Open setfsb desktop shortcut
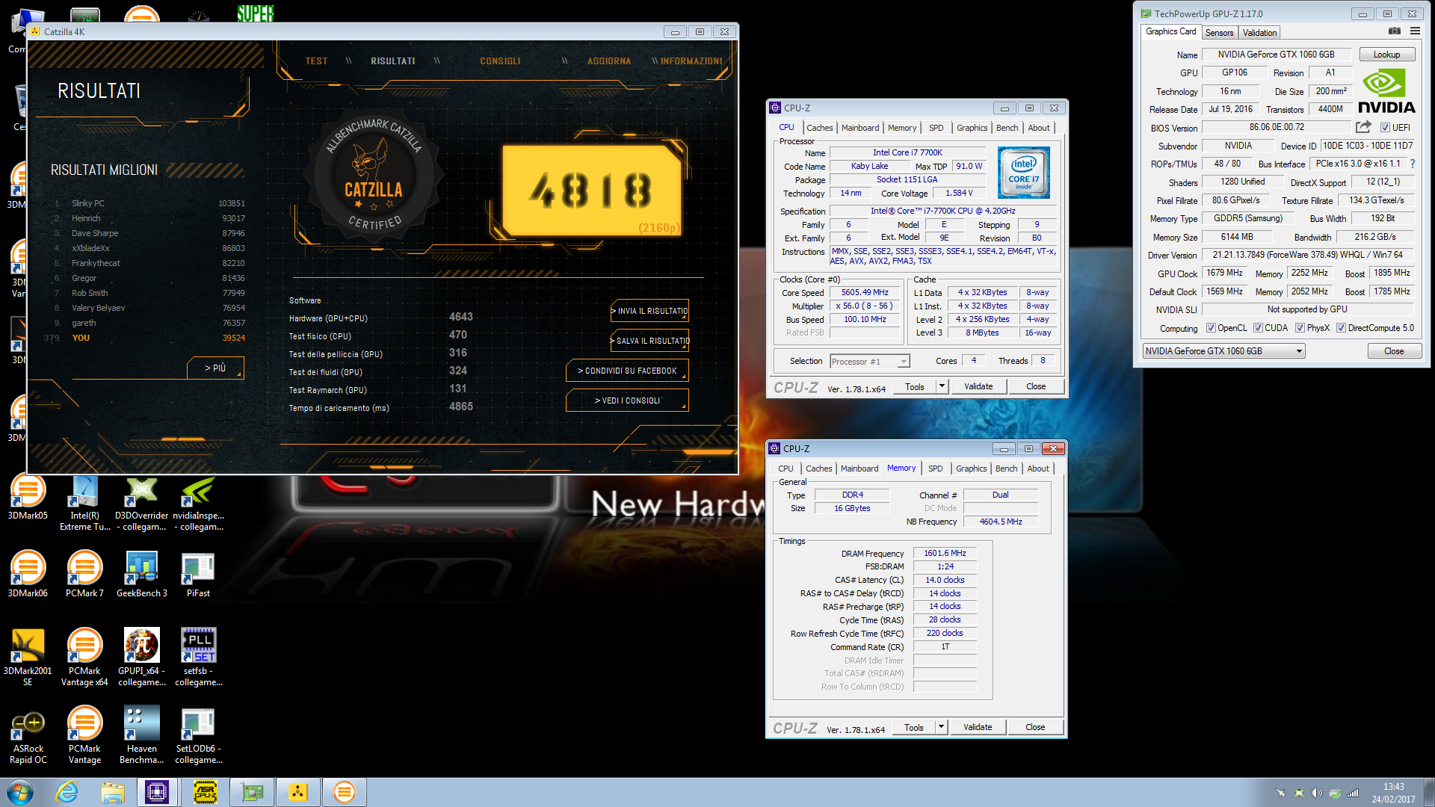 coord(198,657)
